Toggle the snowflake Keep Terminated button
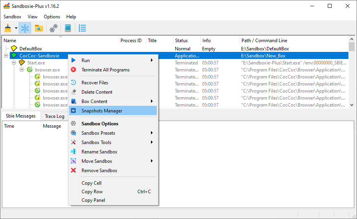The width and height of the screenshot is (357, 219). 25,28
